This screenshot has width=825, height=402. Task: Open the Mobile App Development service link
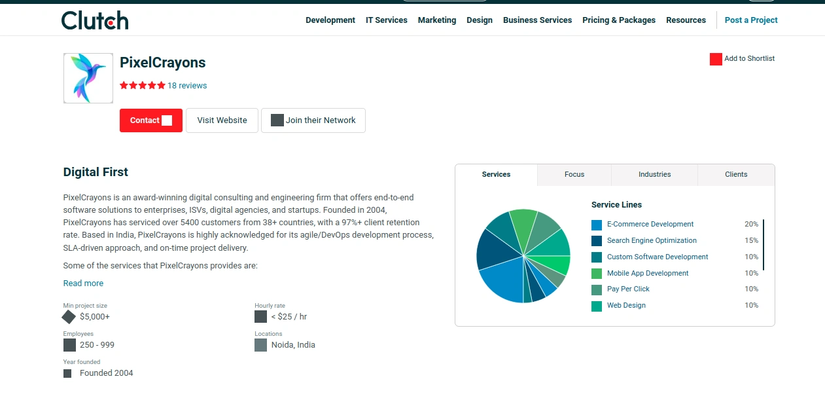coord(648,274)
